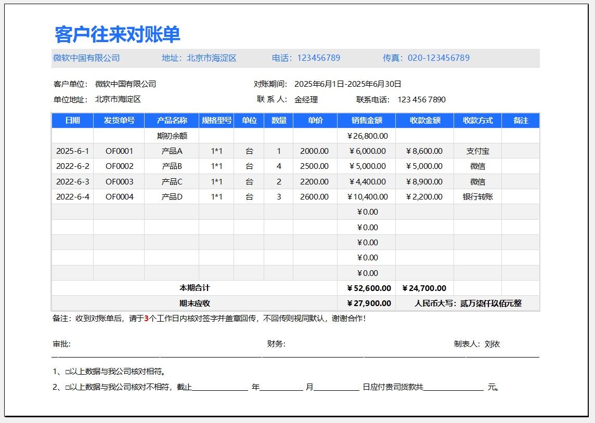Viewport: 595px width, 423px height.
Task: Click the 规格型号 column header
Action: [216, 121]
